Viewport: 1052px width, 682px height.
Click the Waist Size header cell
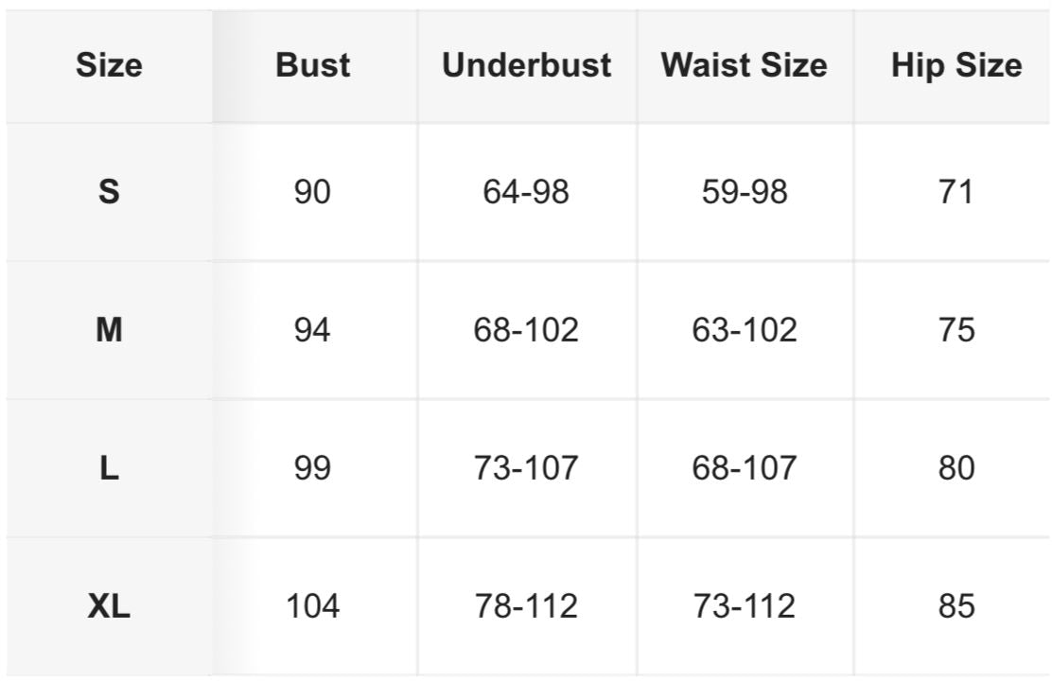pyautogui.click(x=744, y=65)
